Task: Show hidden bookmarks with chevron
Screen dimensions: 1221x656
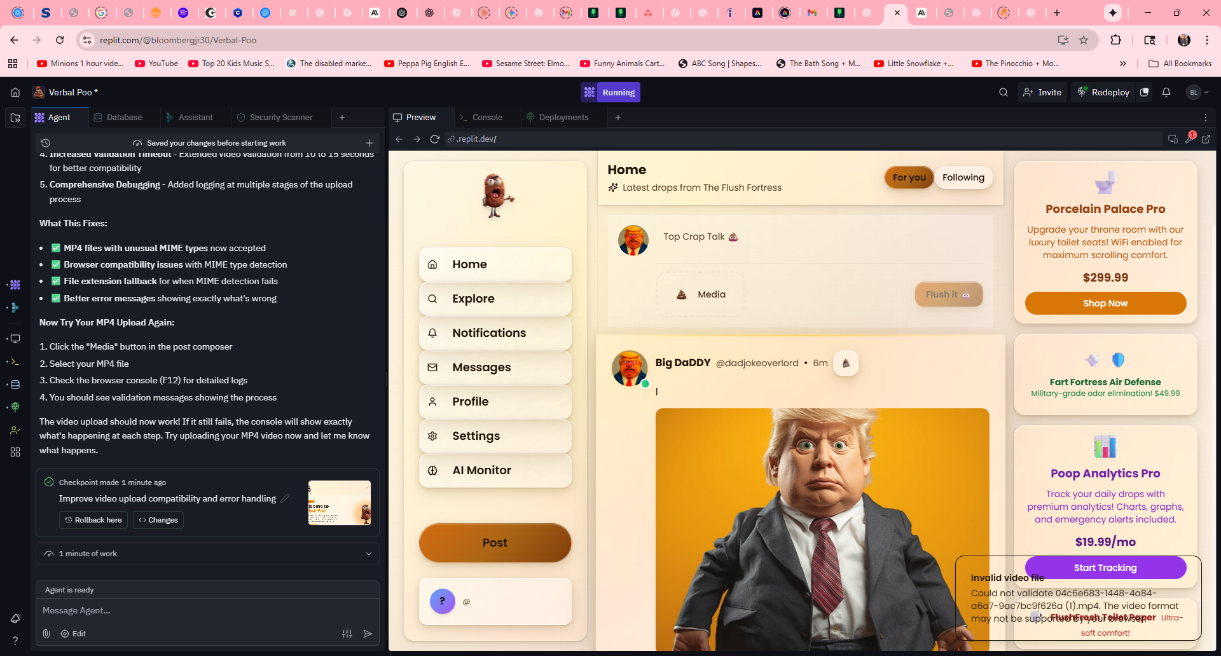Action: [1122, 64]
